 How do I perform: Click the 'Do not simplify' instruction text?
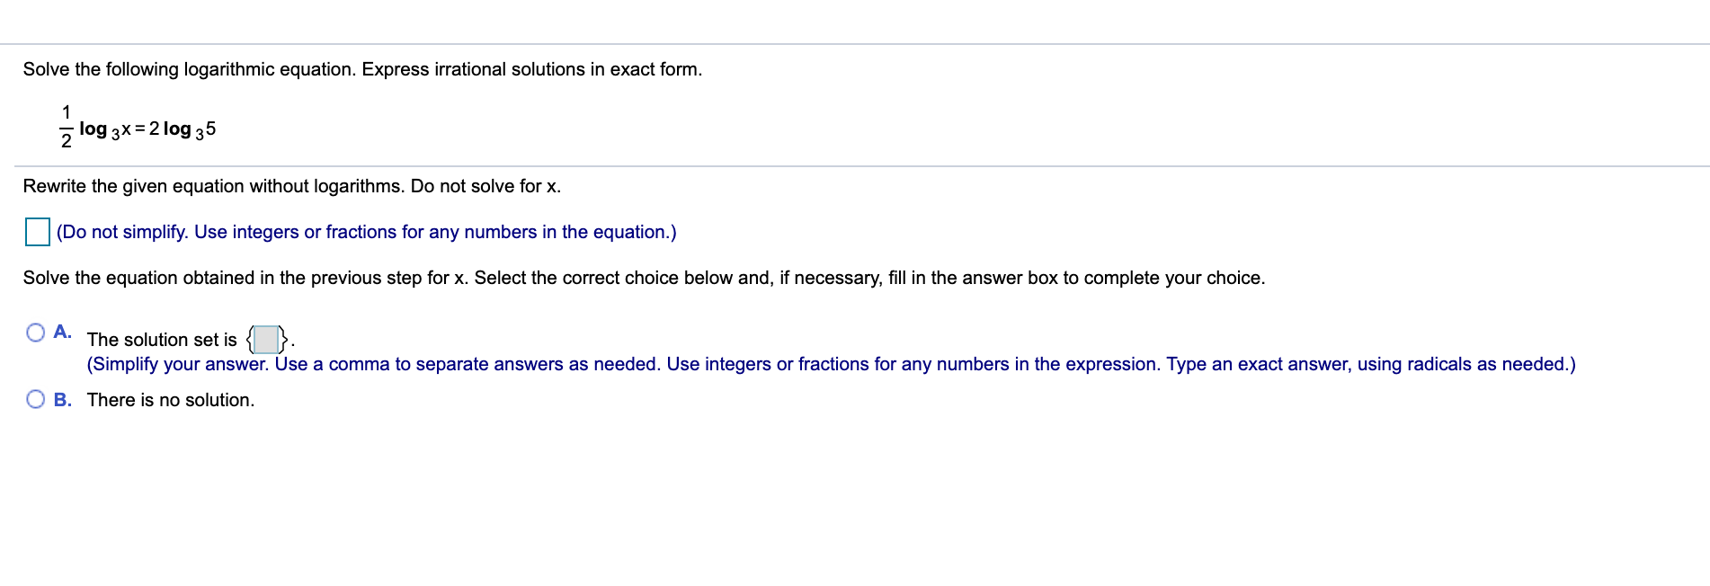tap(364, 231)
